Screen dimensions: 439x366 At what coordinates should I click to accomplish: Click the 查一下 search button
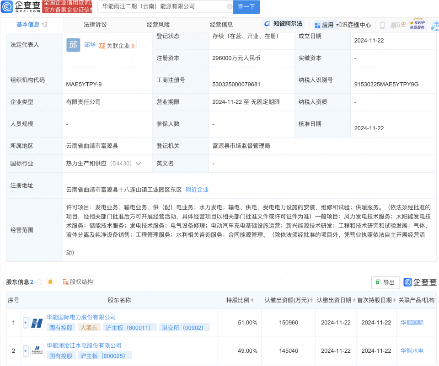(246, 7)
